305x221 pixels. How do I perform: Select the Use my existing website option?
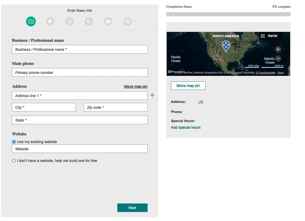[x=14, y=142]
